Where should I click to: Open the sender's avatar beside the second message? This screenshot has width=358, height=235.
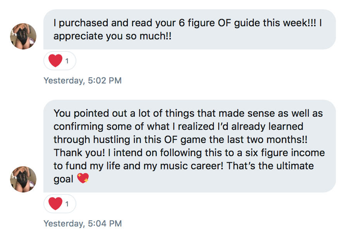pos(23,179)
